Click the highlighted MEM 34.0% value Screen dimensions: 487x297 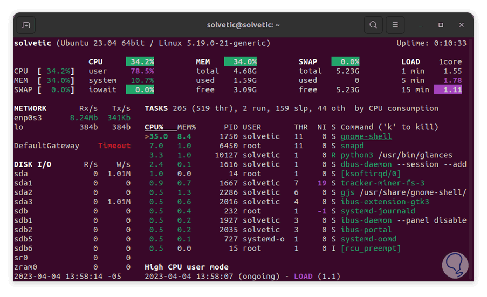click(241, 61)
